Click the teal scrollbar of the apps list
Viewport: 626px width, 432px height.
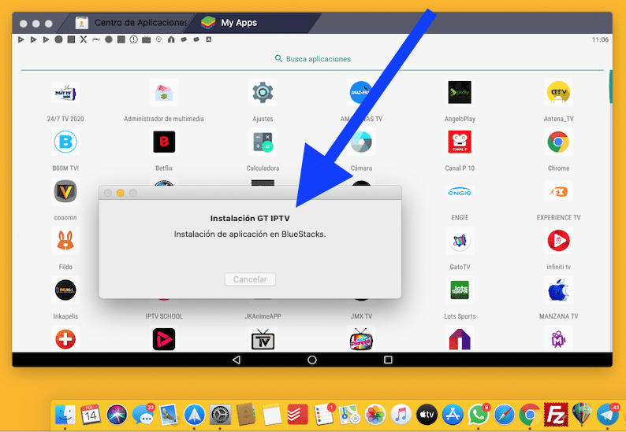click(610, 87)
